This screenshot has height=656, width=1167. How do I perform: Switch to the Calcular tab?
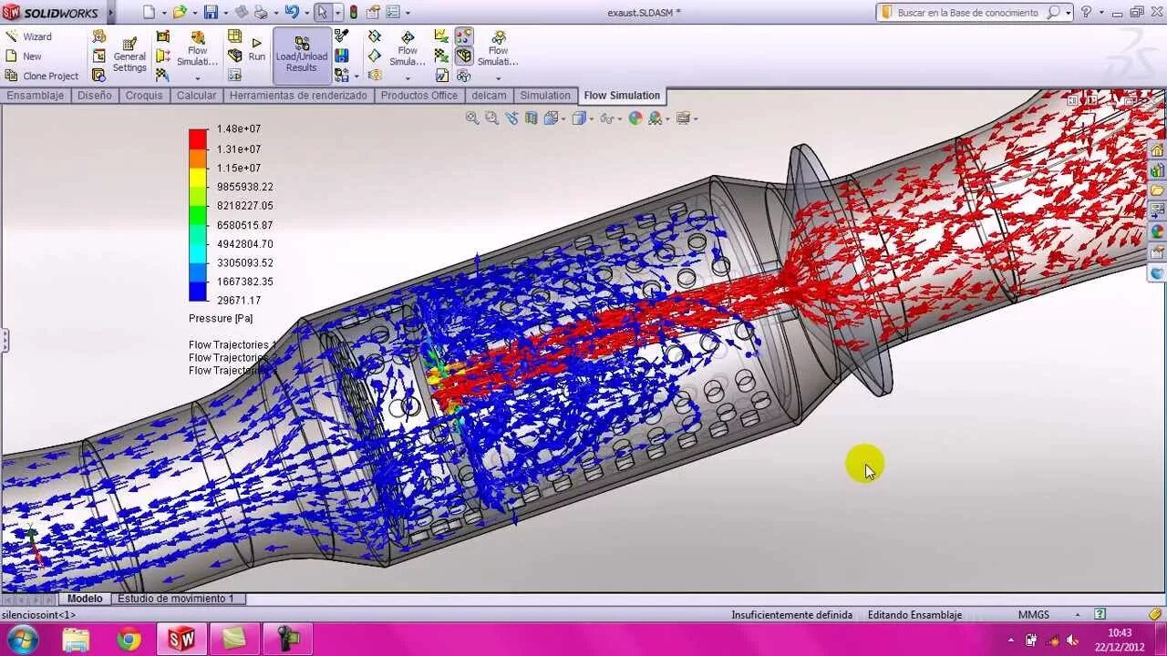(197, 96)
